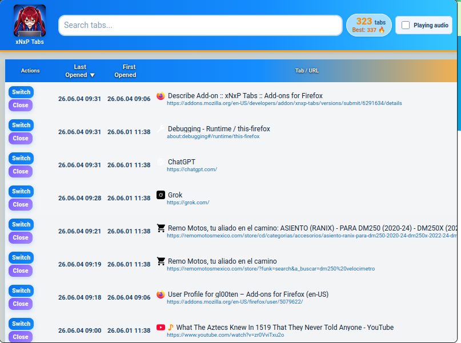This screenshot has width=461, height=343.
Task: Click last opened time '26.06.04 09:28'
Action: pyautogui.click(x=79, y=198)
